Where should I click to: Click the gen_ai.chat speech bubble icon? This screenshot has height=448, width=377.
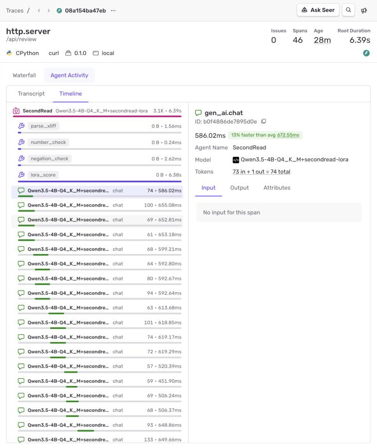tap(198, 113)
